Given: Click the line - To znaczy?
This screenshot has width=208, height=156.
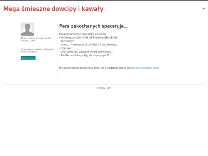Looking at the screenshot, I should 67,41.
